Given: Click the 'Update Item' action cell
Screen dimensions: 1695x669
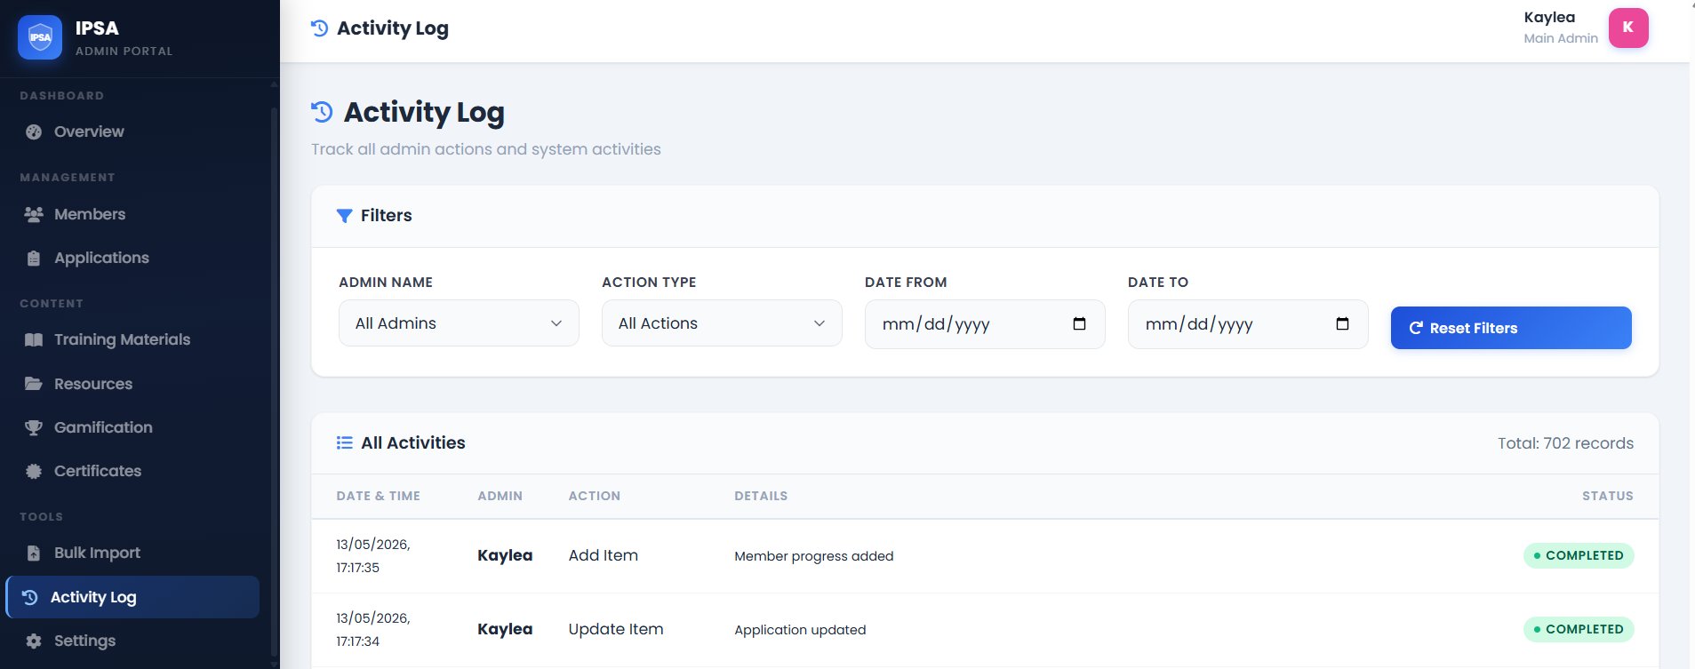Looking at the screenshot, I should pos(616,629).
